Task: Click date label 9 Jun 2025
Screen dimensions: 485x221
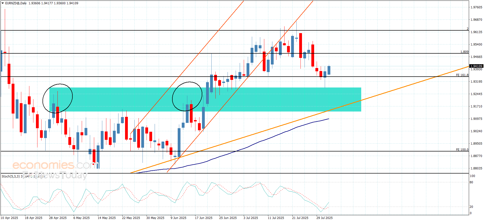Action: click(x=178, y=218)
